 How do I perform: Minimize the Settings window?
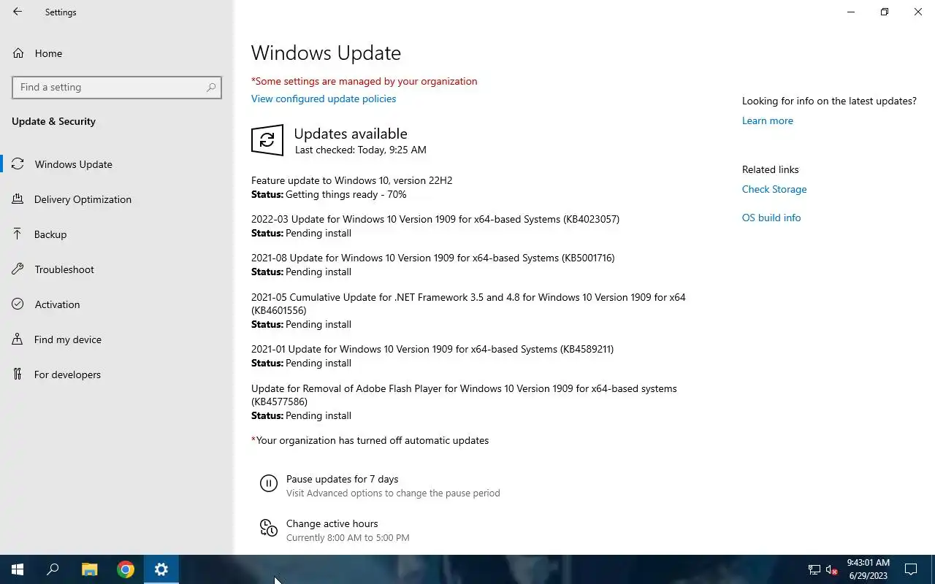point(851,12)
